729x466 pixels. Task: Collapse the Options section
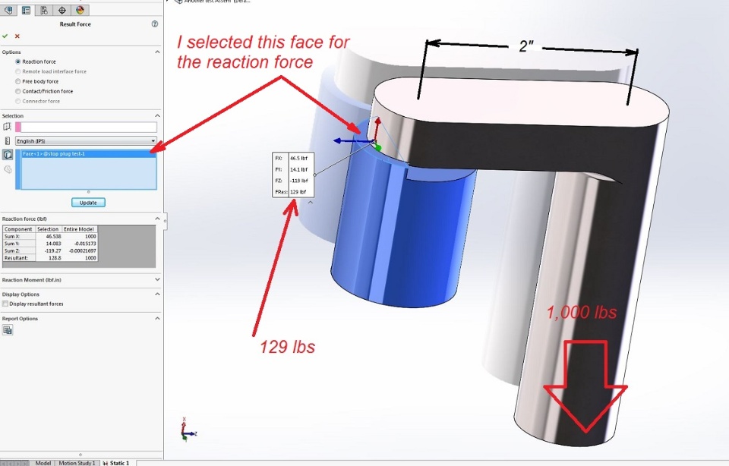click(x=157, y=52)
